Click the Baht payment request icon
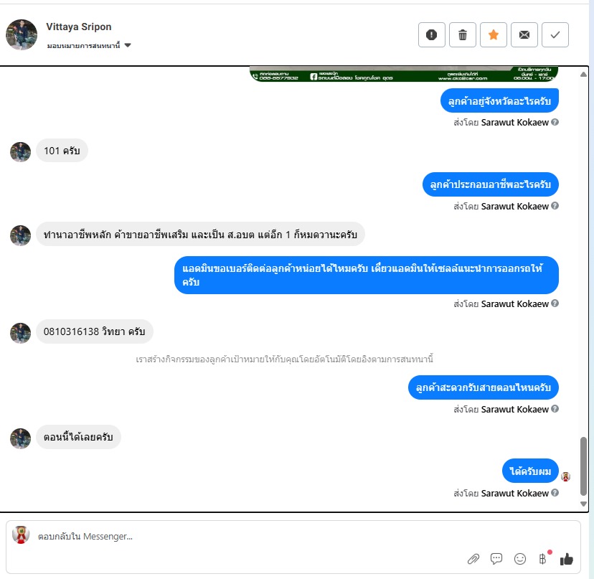The image size is (594, 579). tap(543, 559)
